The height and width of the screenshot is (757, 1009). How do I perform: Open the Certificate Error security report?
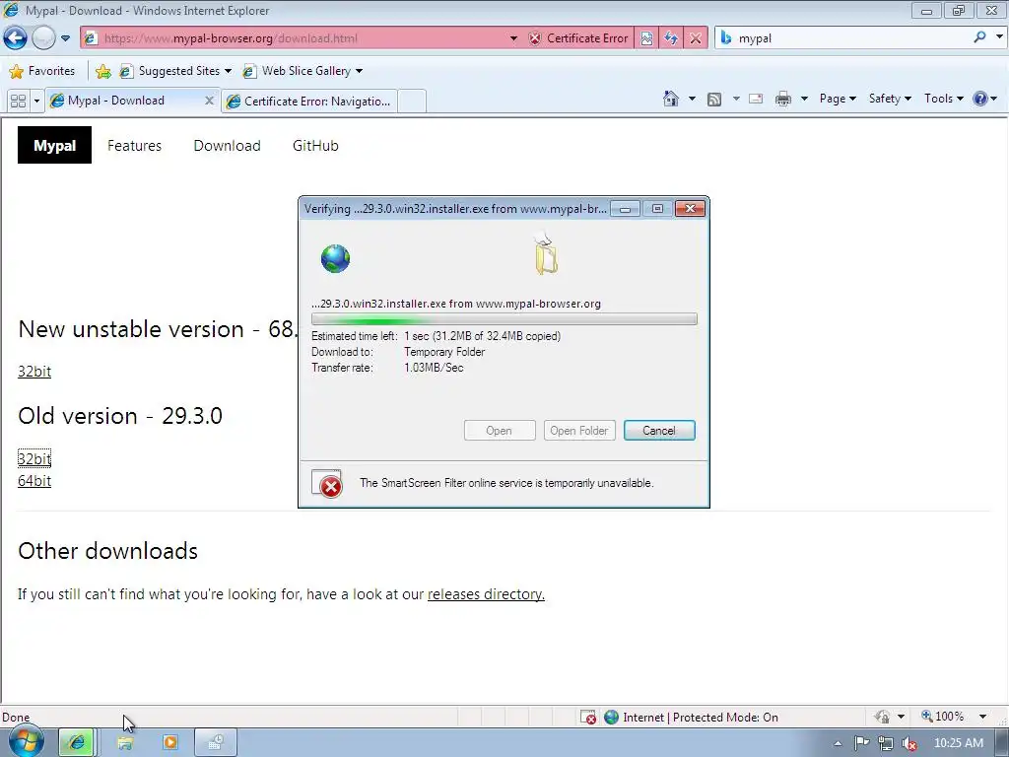(578, 38)
